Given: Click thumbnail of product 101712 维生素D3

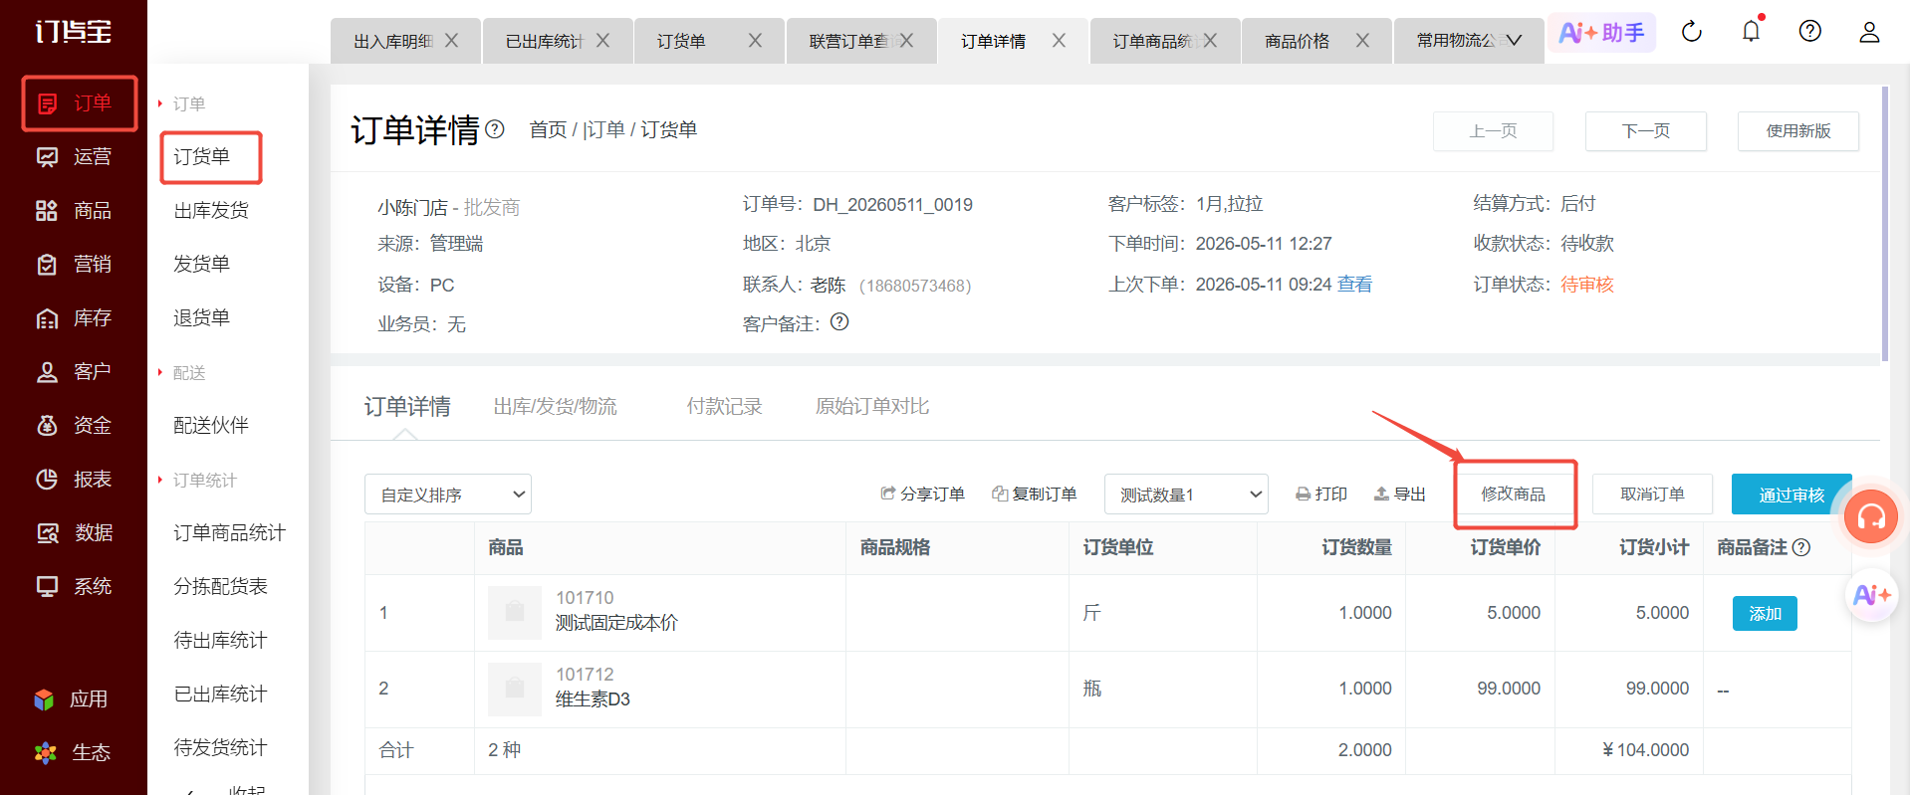Looking at the screenshot, I should point(515,689).
